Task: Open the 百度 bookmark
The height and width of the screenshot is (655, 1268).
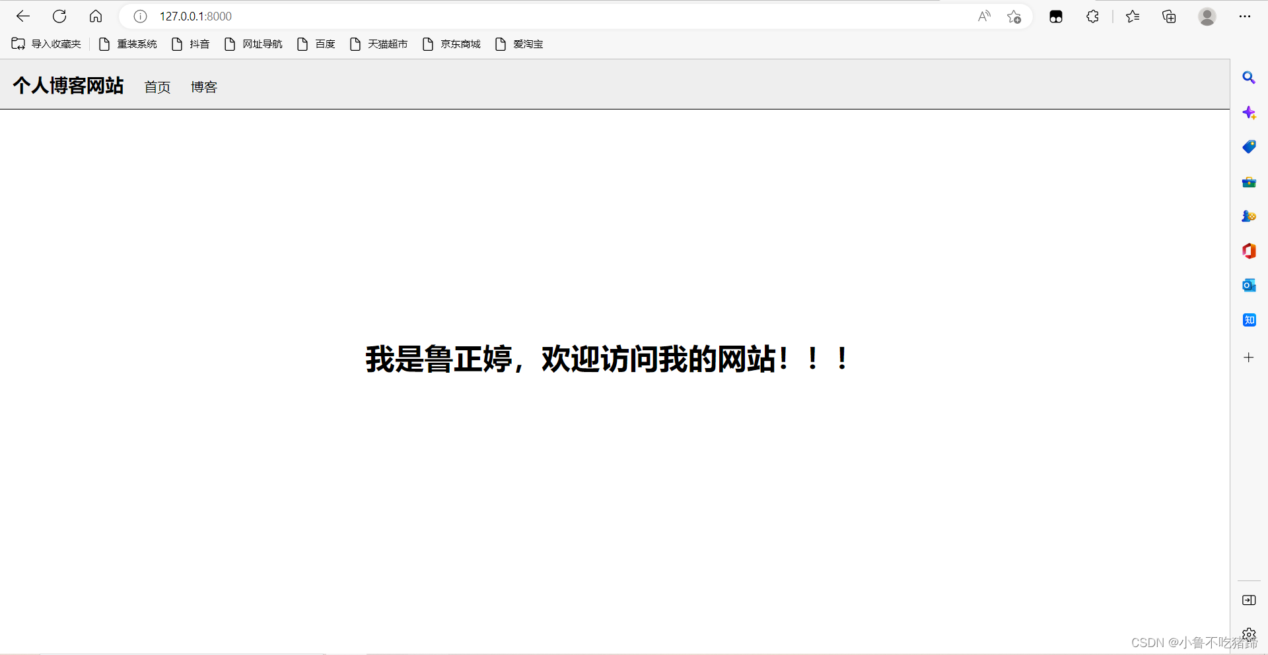Action: (x=316, y=44)
